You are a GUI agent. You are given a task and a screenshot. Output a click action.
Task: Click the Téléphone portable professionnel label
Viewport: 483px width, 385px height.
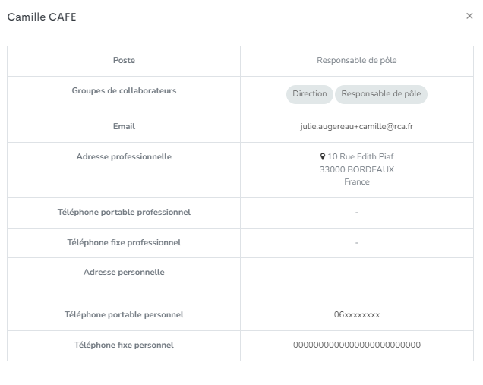(124, 212)
